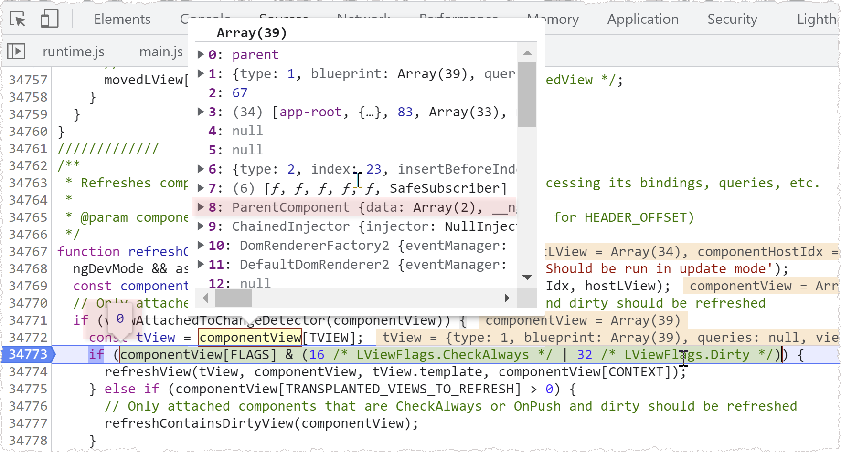This screenshot has height=452, width=841.
Task: Toggle breakpoint on line 34773
Action: pyautogui.click(x=28, y=354)
